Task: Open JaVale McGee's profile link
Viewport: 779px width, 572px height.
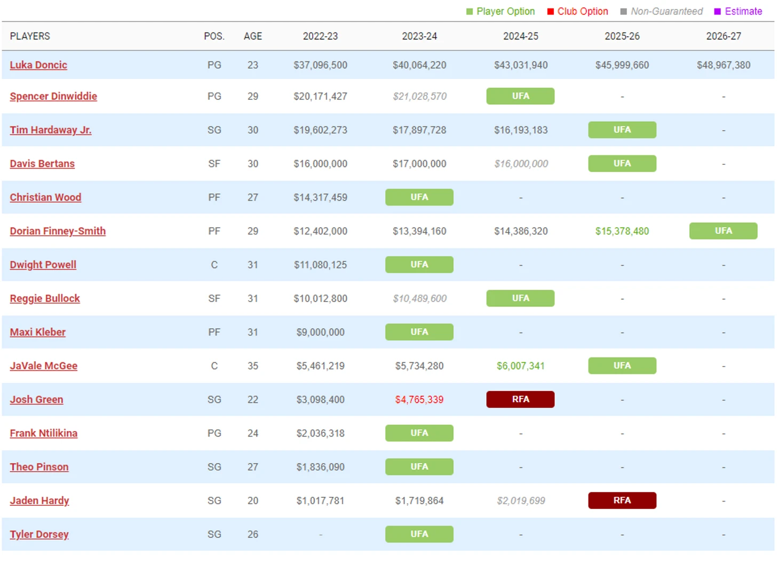Action: [43, 366]
